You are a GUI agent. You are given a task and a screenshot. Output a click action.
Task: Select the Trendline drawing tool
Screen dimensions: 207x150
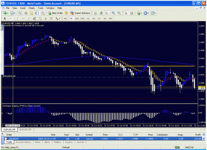pyautogui.click(x=29, y=19)
